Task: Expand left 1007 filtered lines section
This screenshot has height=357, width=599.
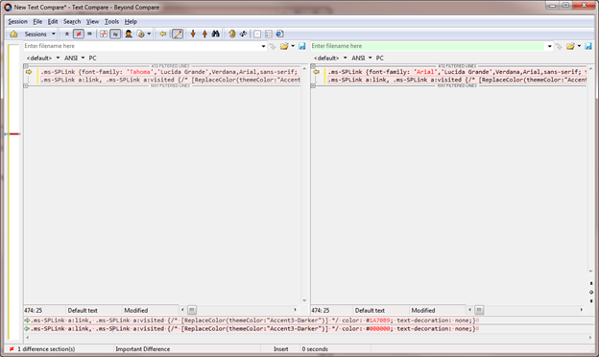Action: (x=26, y=86)
